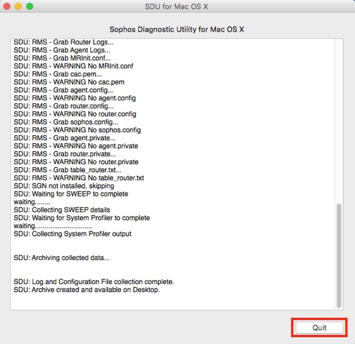
Task: Click the 'SDU for Mac OS X' window title
Action: coord(177,7)
